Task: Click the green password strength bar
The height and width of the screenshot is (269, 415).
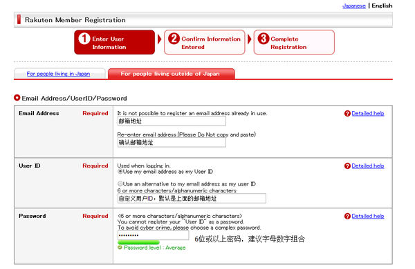Action: [139, 242]
